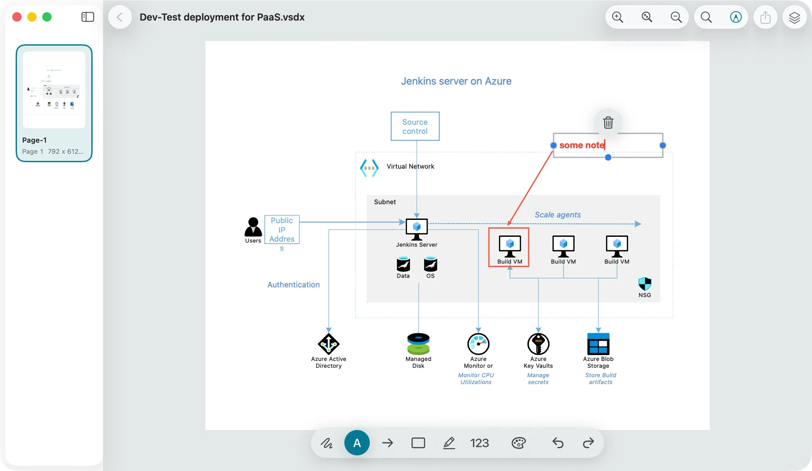Viewport: 812px width, 471px height.
Task: Click the OS disk icon
Action: tap(430, 264)
